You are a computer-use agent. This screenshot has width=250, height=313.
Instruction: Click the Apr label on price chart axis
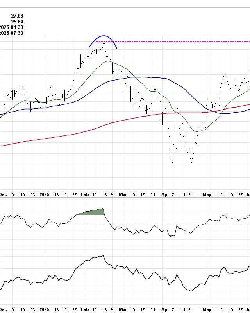pyautogui.click(x=165, y=194)
